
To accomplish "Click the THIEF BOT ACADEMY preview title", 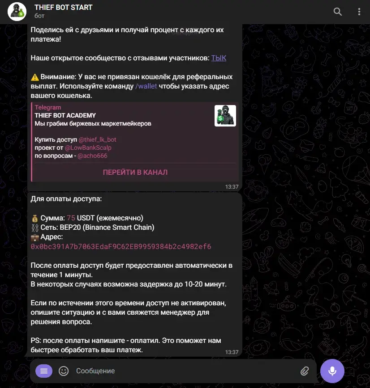I will (x=65, y=116).
